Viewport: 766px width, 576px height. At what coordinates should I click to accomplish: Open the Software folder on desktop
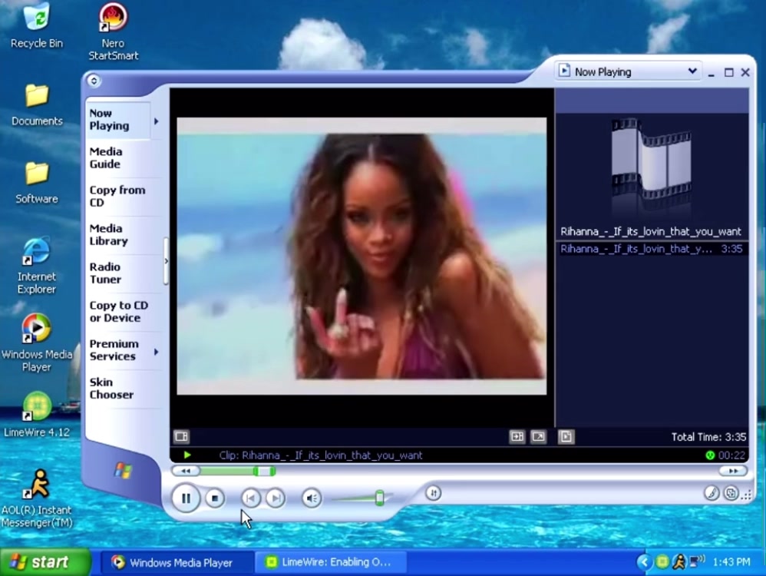point(37,183)
